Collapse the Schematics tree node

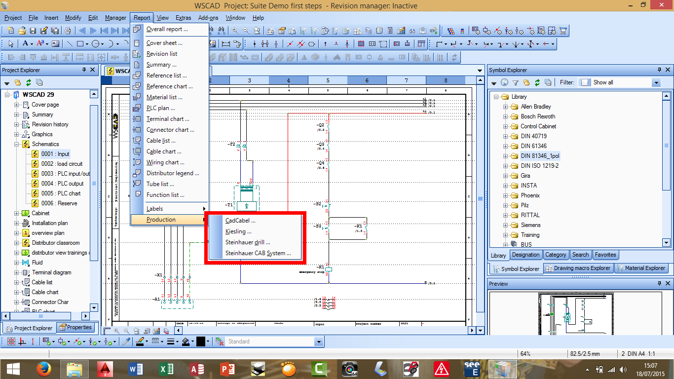[16, 144]
